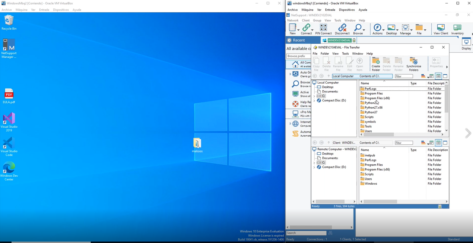Click the Edit File toolbar icon
Image resolution: width=473 pixels, height=243 pixels.
click(350, 64)
